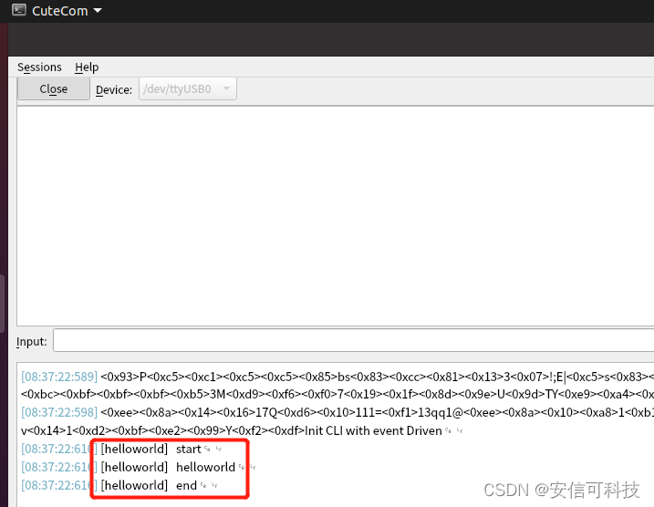Open the Help menu
The height and width of the screenshot is (507, 654).
(87, 67)
